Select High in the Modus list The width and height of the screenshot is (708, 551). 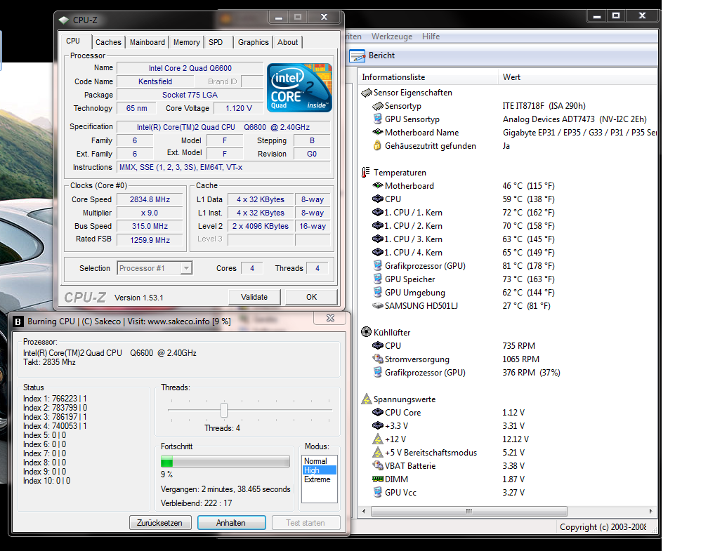[319, 470]
